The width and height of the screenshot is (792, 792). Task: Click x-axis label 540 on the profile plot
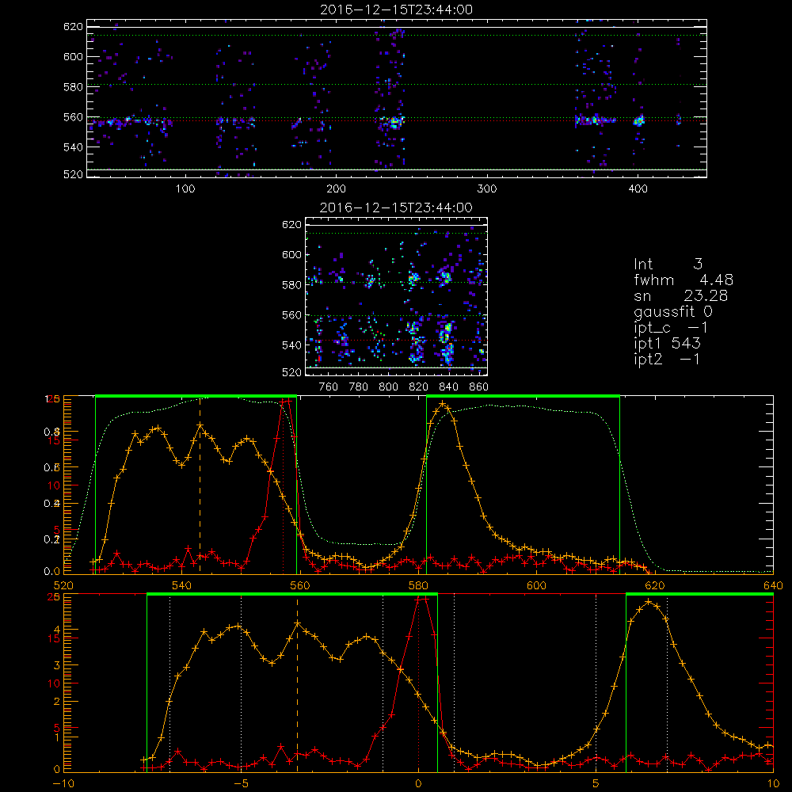[182, 585]
